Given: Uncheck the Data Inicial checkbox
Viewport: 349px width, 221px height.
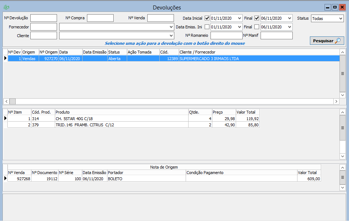Looking at the screenshot, I should point(207,18).
